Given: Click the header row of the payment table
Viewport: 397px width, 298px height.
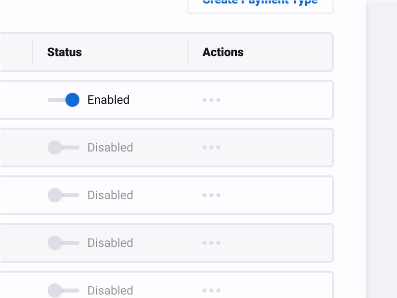Looking at the screenshot, I should click(x=166, y=52).
